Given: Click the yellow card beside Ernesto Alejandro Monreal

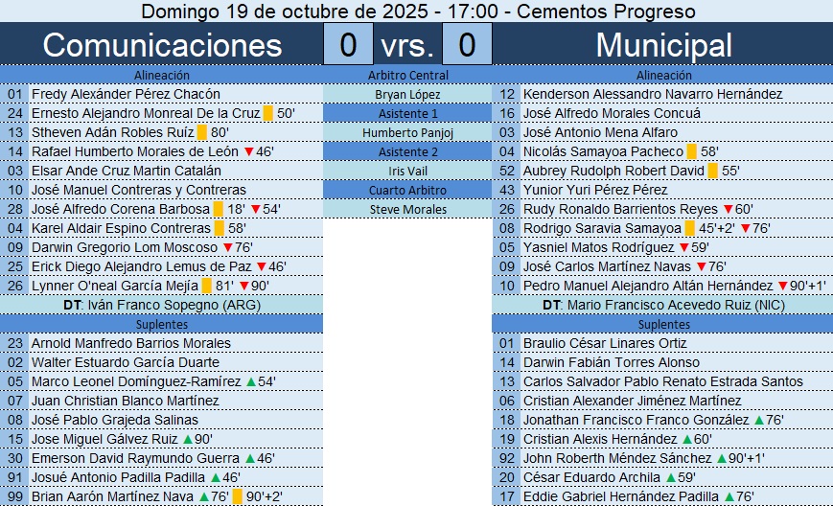Looking at the screenshot, I should point(268,113).
